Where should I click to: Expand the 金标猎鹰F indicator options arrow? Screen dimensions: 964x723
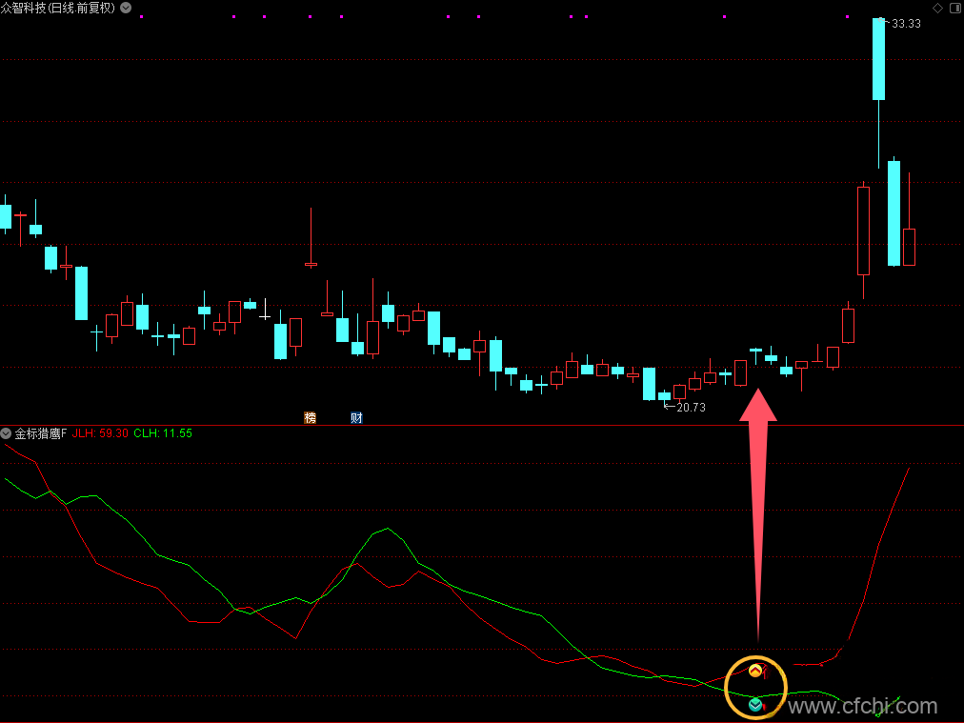[x=6, y=433]
